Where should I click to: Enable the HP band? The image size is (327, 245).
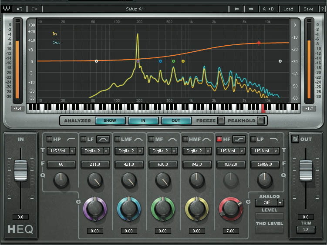pyautogui.click(x=49, y=139)
